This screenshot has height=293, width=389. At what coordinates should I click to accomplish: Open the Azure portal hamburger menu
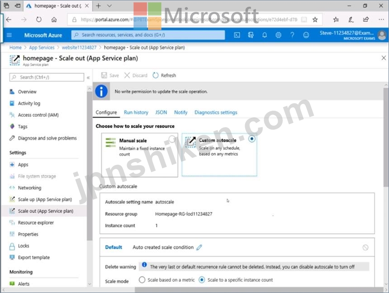(9, 35)
